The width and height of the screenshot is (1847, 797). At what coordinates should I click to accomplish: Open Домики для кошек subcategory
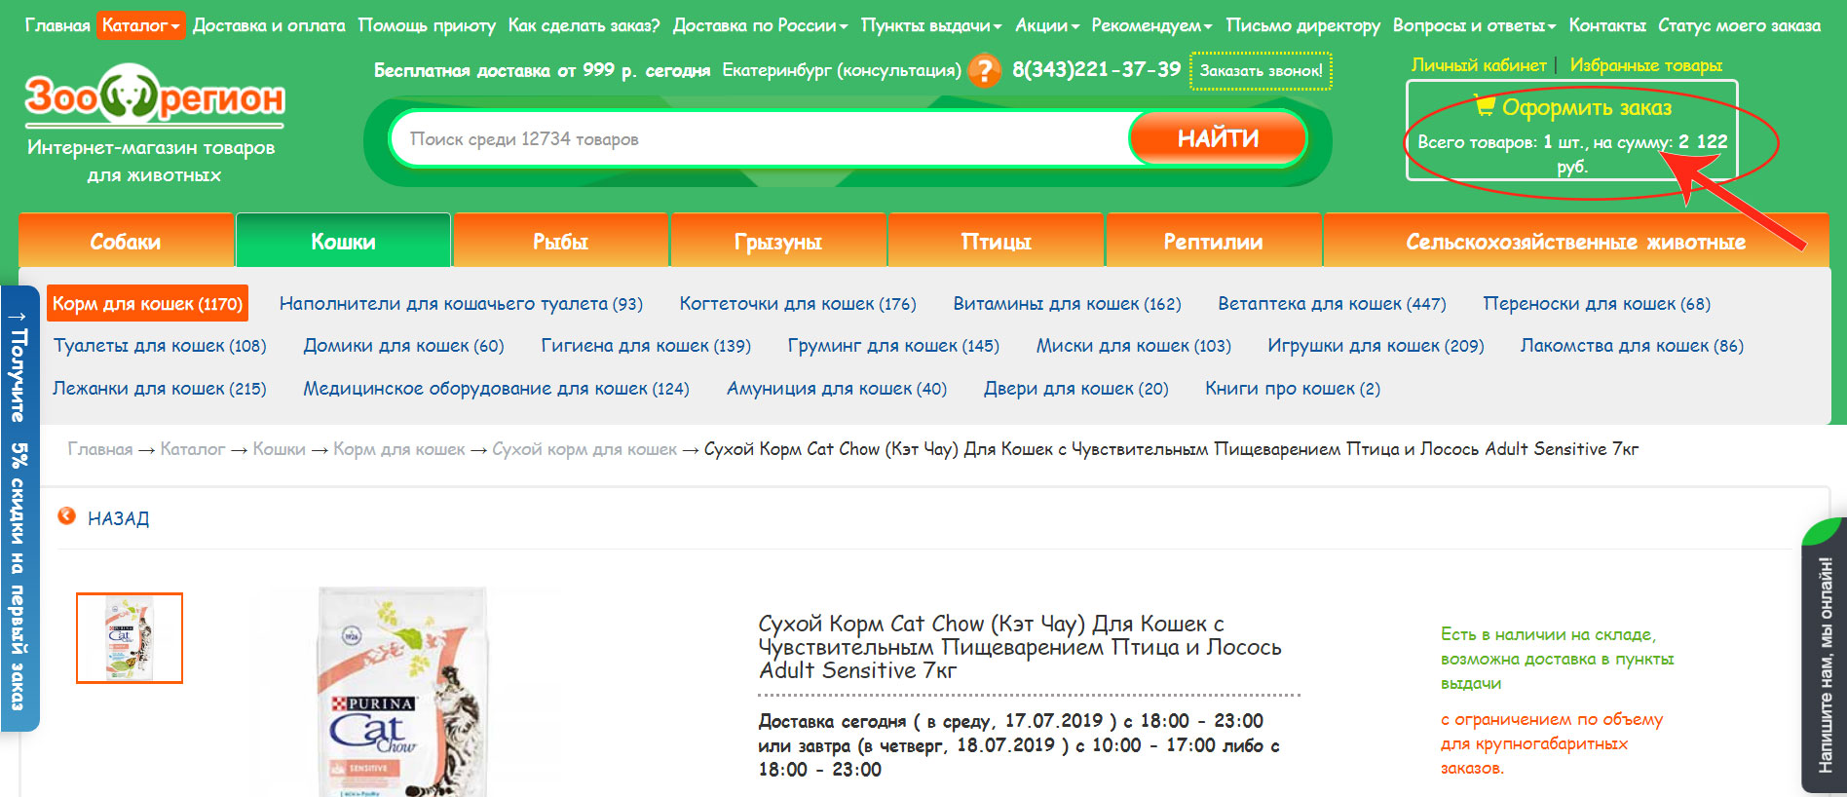point(403,345)
